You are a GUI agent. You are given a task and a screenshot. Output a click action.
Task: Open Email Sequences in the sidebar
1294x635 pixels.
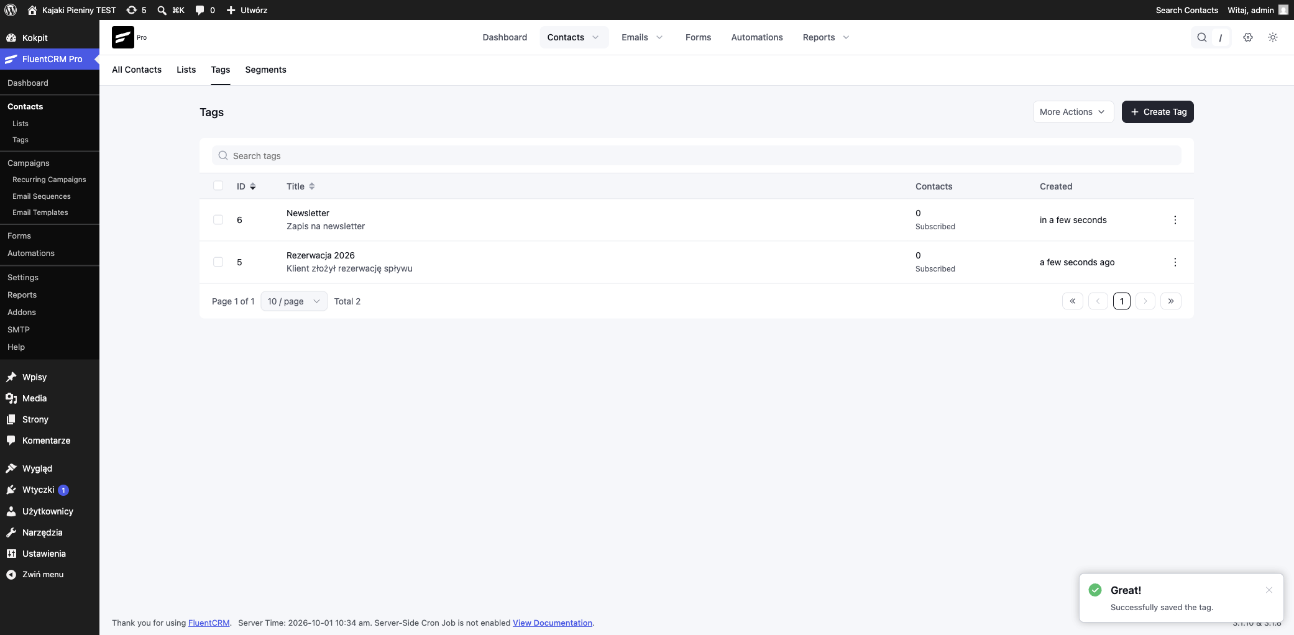tap(42, 196)
